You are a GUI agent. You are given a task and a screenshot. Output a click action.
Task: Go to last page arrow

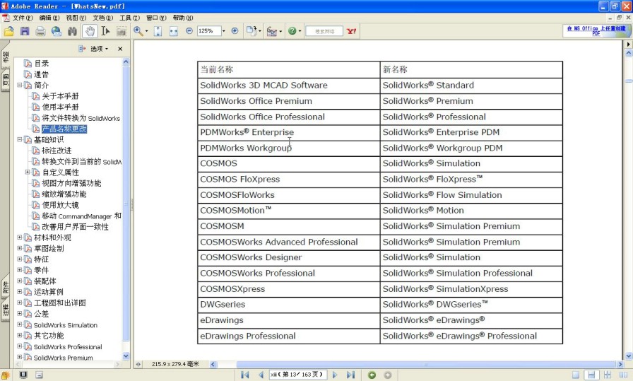[350, 375]
